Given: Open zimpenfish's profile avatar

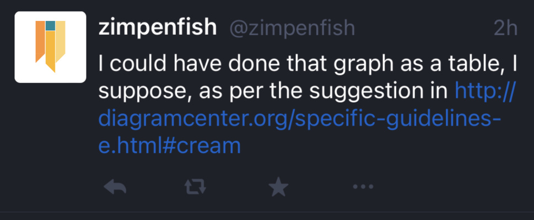Looking at the screenshot, I should click(x=50, y=47).
